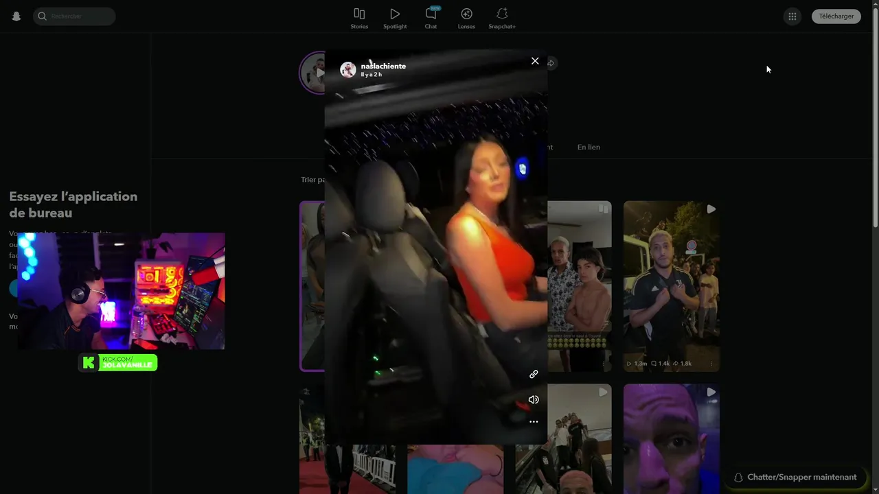
Task: Open the Lenses section
Action: [x=466, y=19]
